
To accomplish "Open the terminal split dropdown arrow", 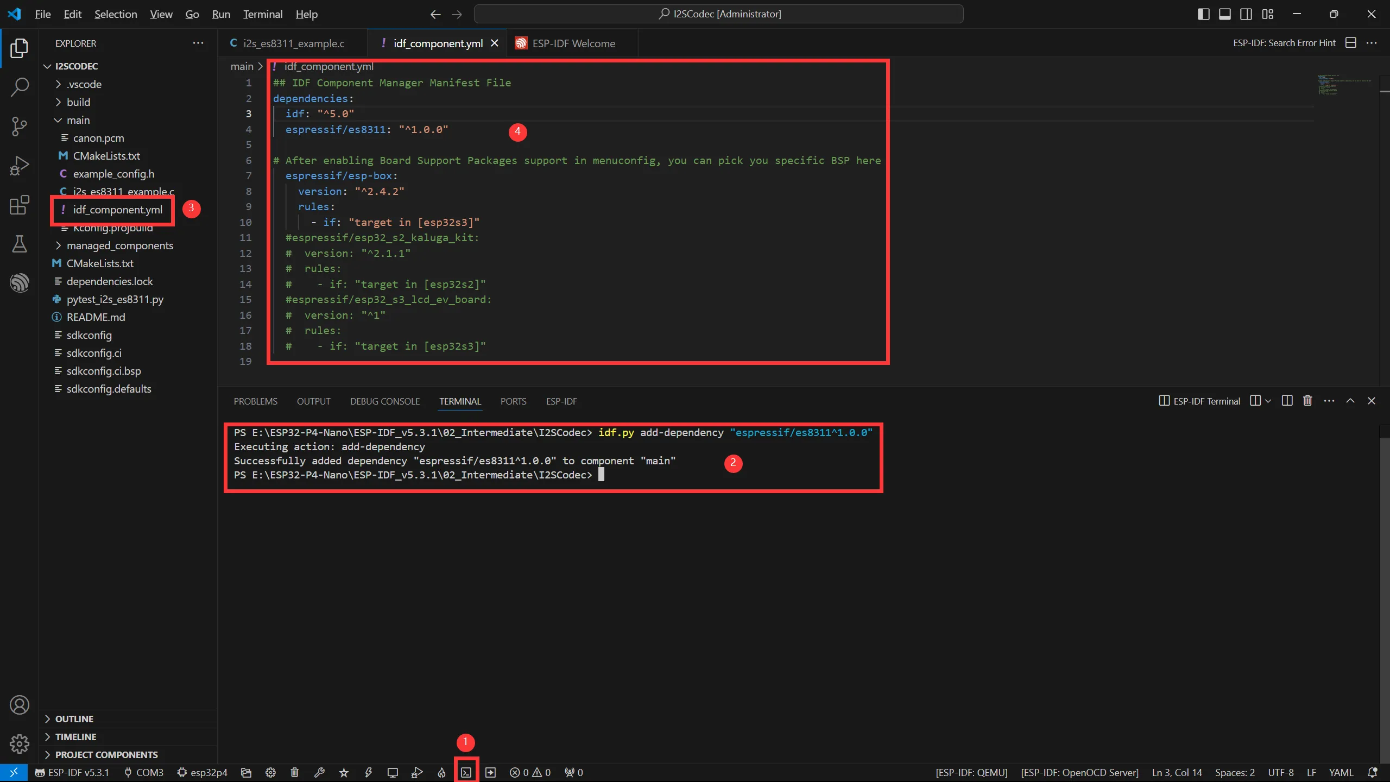I will pos(1267,401).
